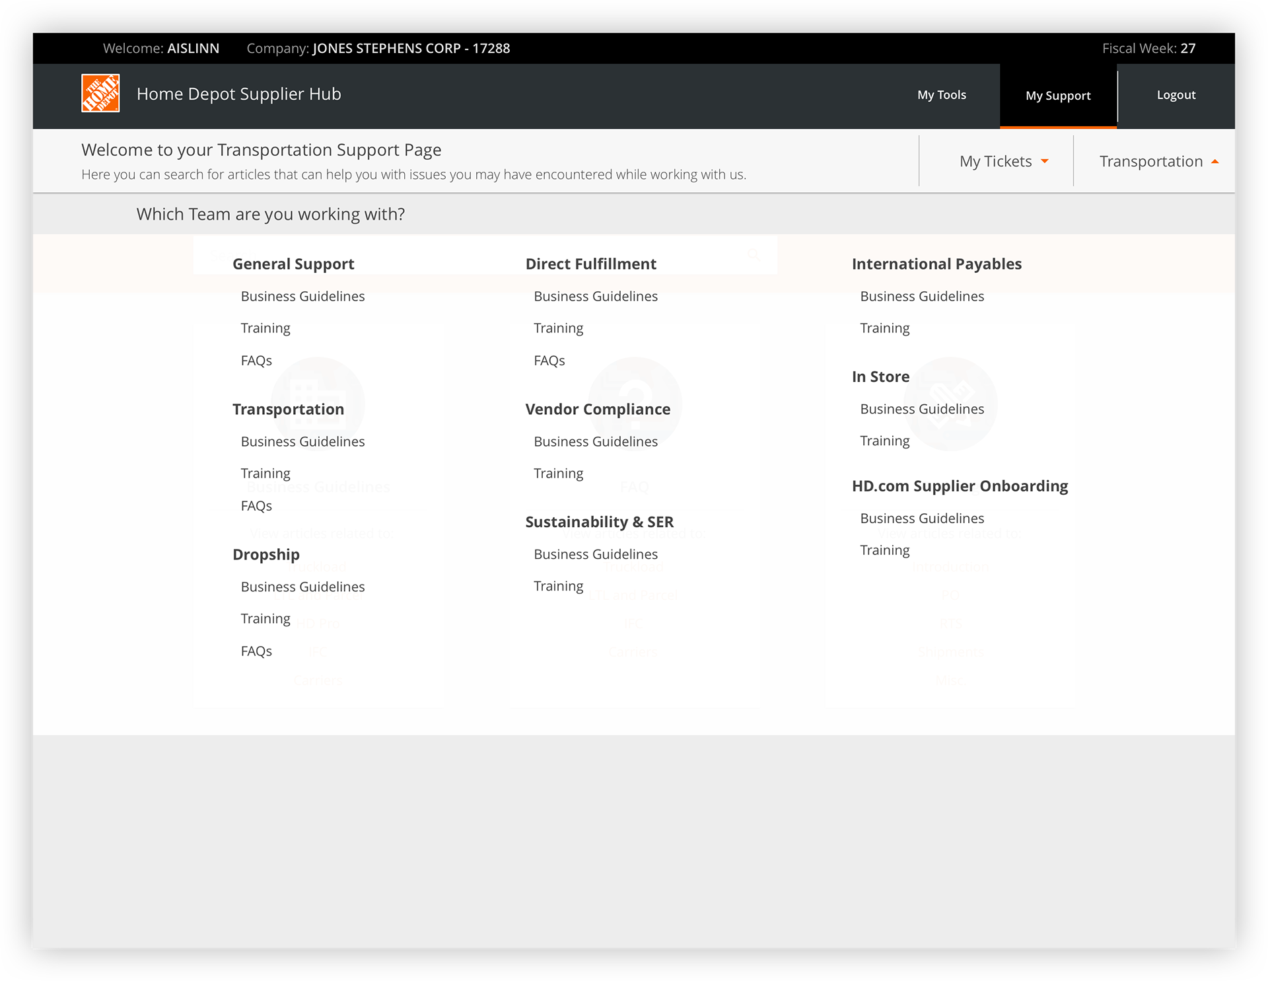1268x981 pixels.
Task: Open FAQs under Dropship
Action: click(256, 651)
